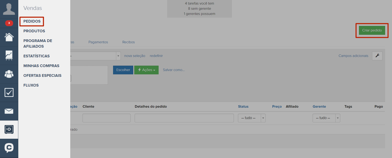Open the statistics chart sidebar icon
This screenshot has width=392, height=158.
pos(9,55)
